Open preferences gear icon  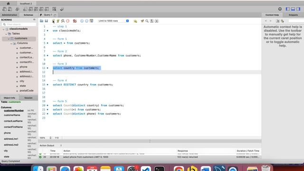(280, 9)
